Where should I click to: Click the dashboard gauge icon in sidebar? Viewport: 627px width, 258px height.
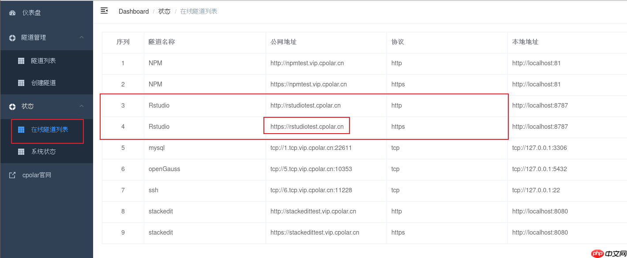tap(12, 13)
